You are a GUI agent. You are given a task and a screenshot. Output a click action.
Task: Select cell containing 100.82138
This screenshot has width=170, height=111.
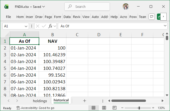(x=53, y=89)
